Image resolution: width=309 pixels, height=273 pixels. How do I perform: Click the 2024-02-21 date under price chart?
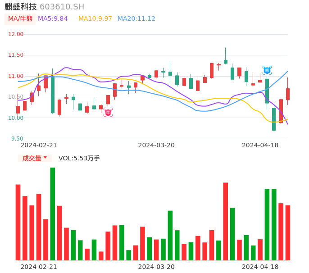(x=39, y=145)
